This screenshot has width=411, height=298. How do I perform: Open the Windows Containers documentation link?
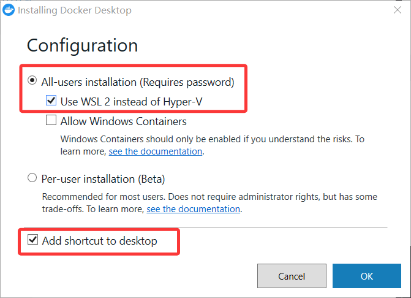(156, 151)
